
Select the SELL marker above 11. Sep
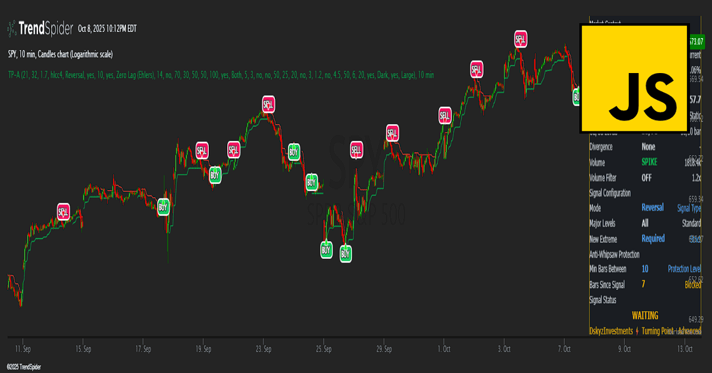pos(64,211)
